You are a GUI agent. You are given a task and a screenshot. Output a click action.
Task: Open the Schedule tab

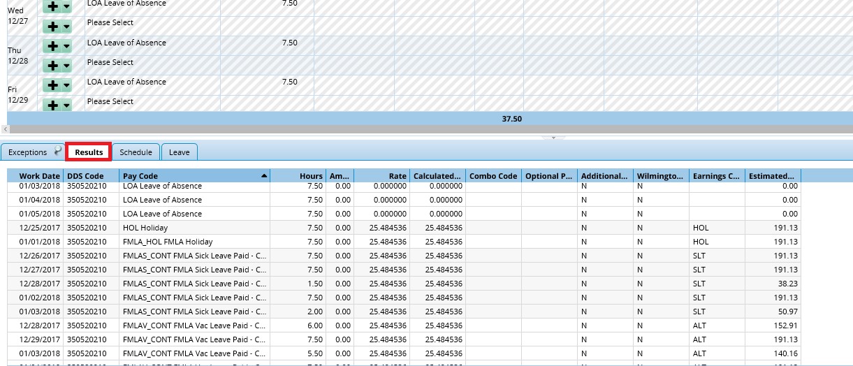(x=136, y=152)
